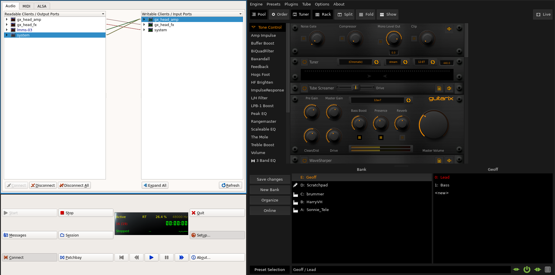Open the plugin Pool view

point(258,14)
